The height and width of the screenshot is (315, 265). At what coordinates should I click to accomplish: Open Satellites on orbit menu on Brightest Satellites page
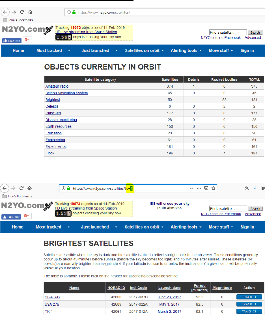144,227
